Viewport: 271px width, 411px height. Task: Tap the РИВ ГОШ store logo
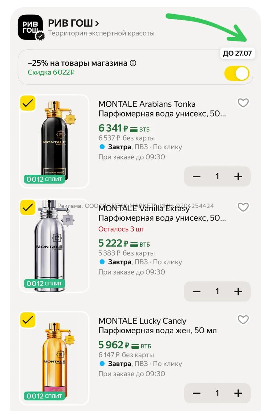coord(30,27)
